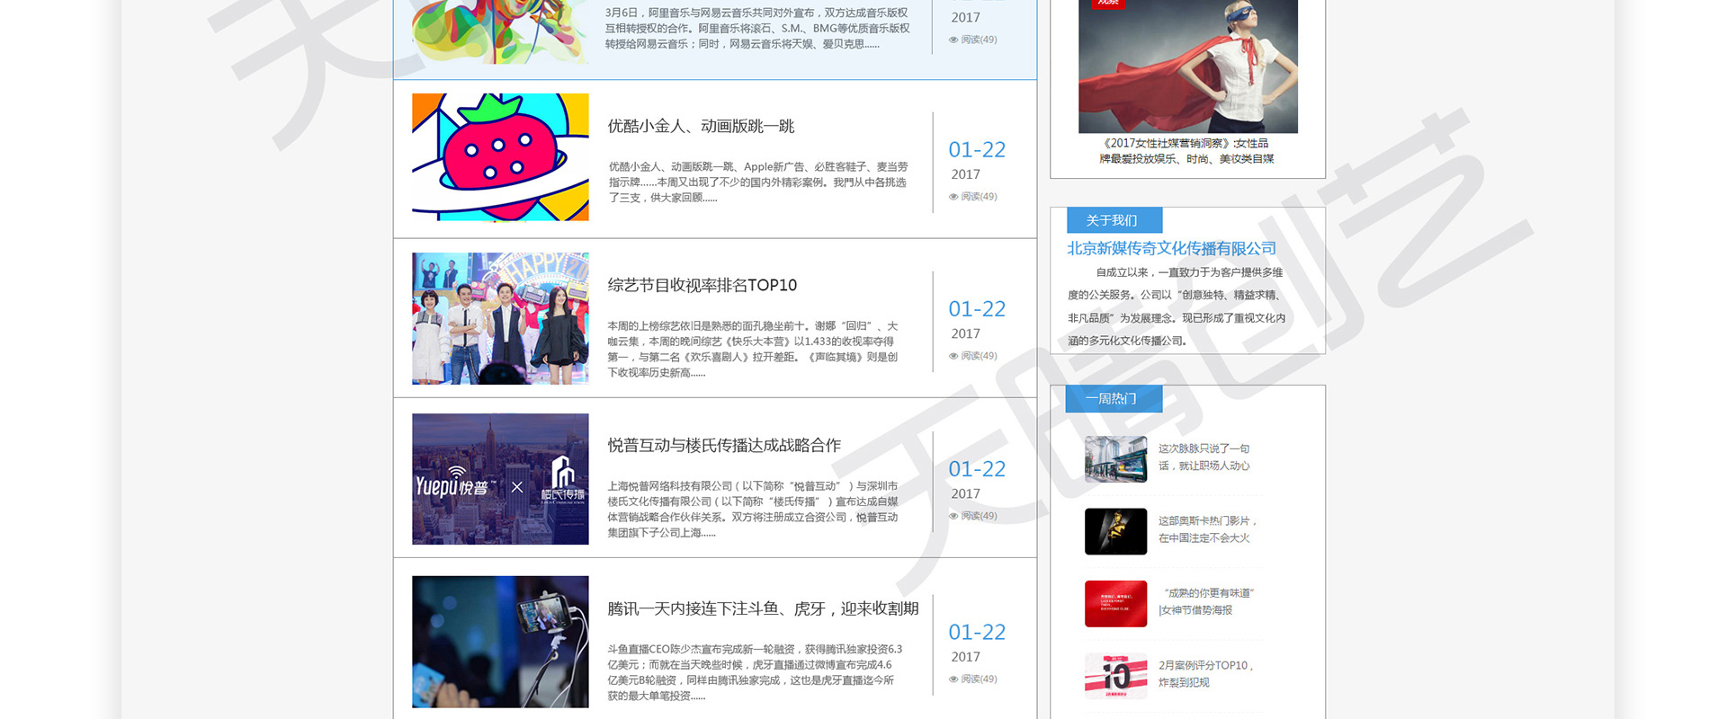The image size is (1727, 719).
Task: Click the eye icon for 腾讯斗鱼虎牙 article
Action: (x=953, y=679)
